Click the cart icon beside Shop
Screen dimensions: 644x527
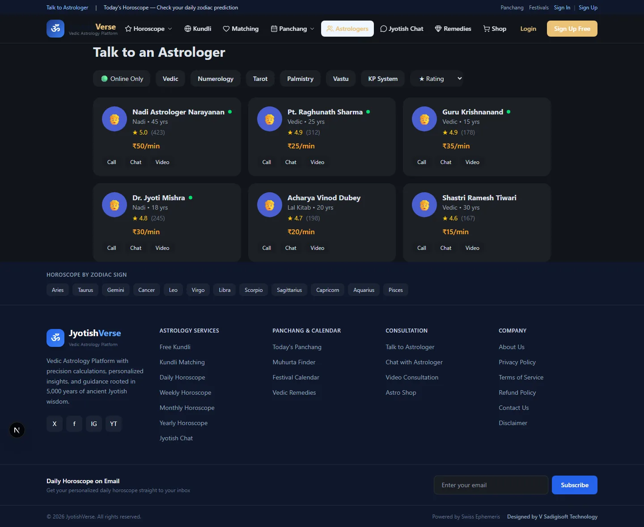(x=487, y=29)
